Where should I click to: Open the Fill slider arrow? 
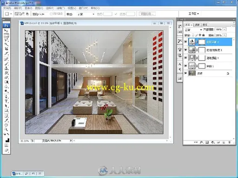(225, 35)
